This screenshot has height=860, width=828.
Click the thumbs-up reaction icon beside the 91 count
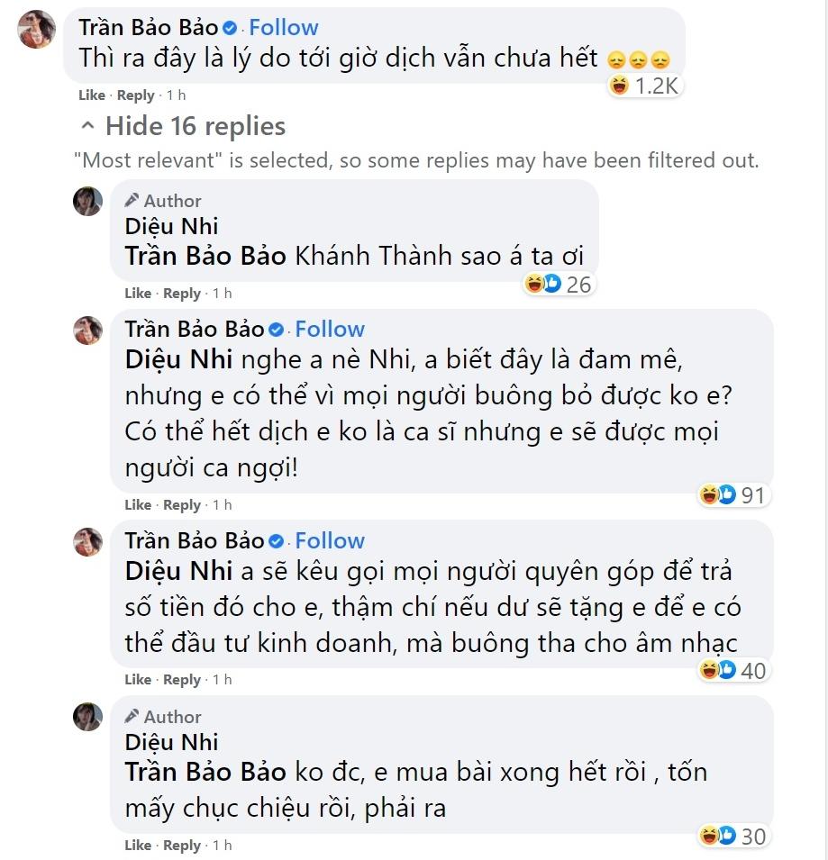tap(727, 494)
